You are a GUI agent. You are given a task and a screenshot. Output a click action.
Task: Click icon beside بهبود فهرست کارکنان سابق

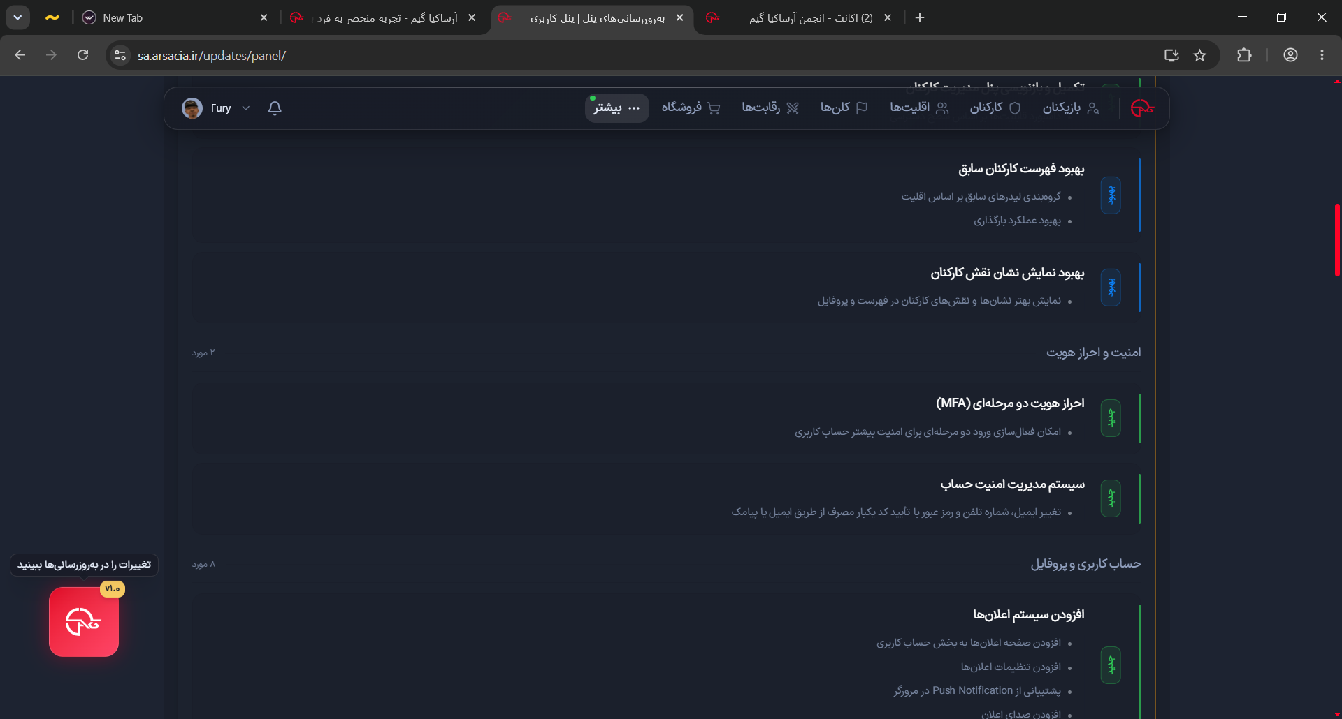pyautogui.click(x=1111, y=195)
